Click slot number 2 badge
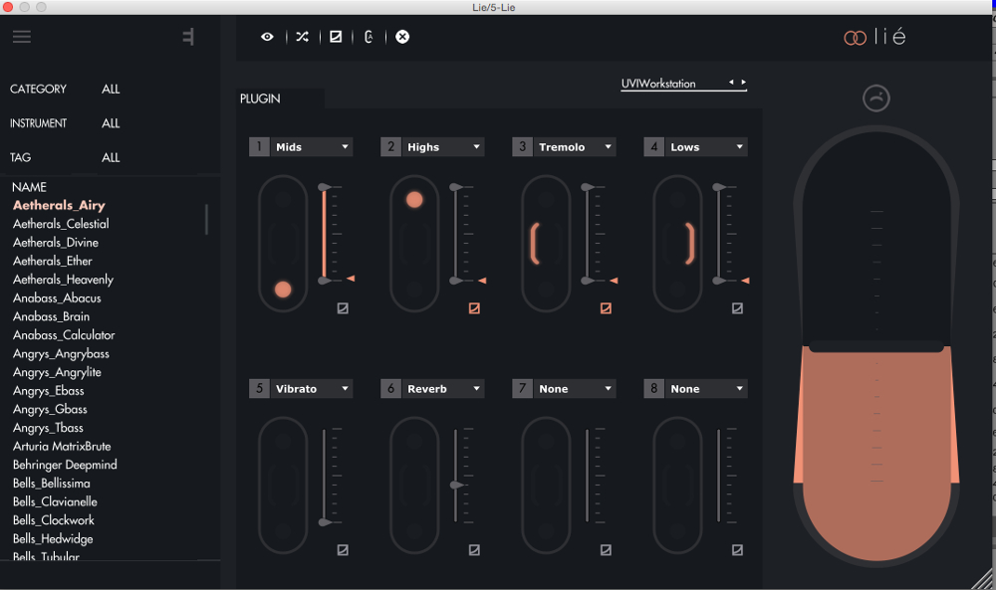Viewport: 996px width, 590px height. coord(390,146)
